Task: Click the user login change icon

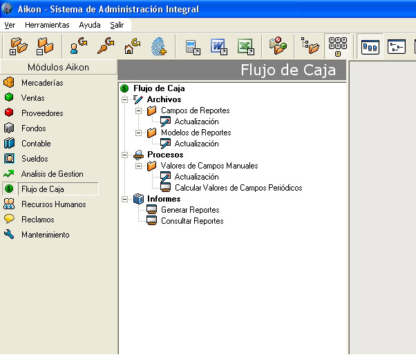Action: coord(79,46)
